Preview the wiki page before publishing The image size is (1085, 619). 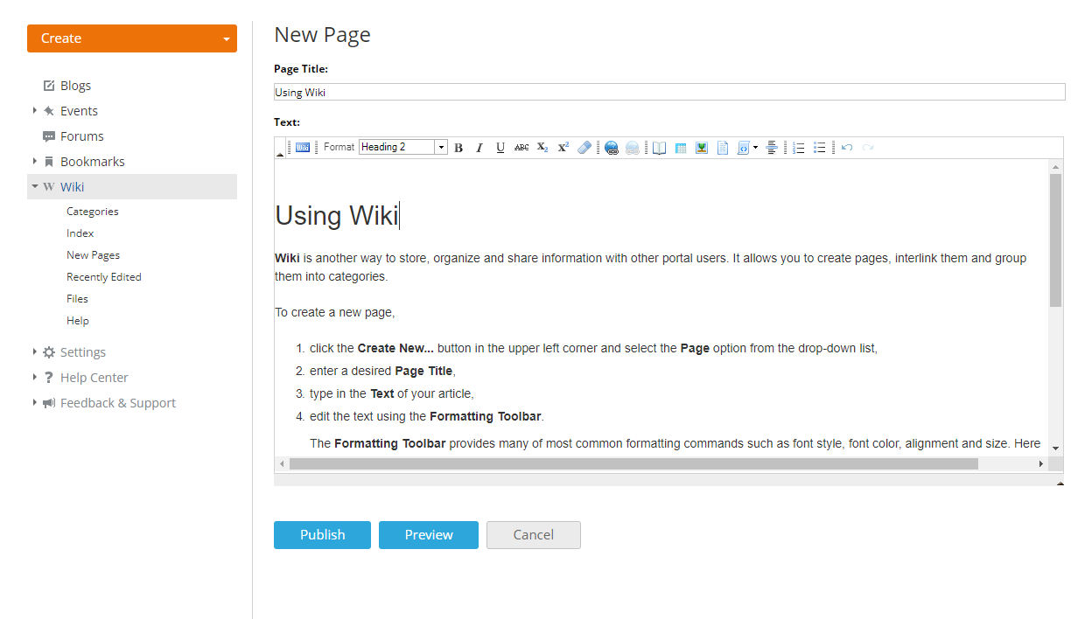coord(428,534)
